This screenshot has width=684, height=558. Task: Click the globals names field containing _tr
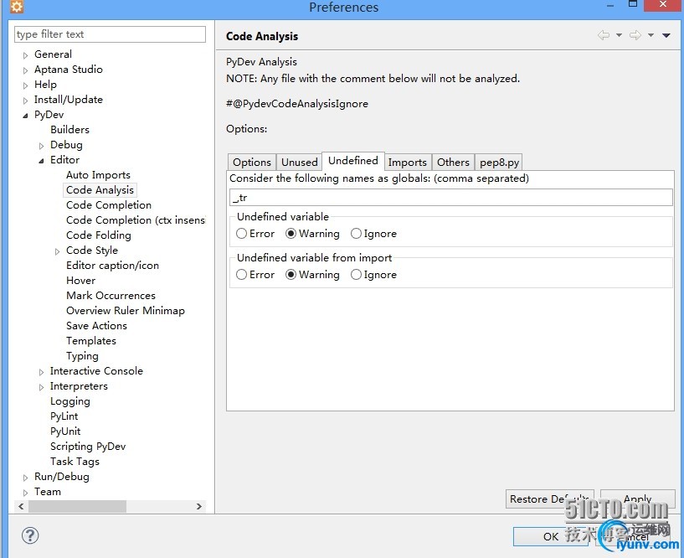[451, 198]
